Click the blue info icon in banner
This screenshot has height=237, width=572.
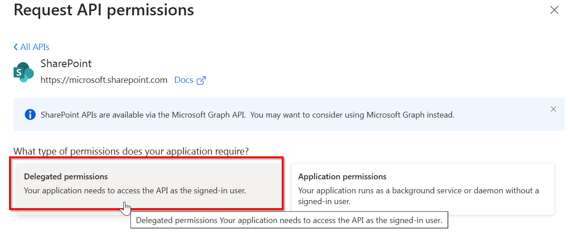30,114
